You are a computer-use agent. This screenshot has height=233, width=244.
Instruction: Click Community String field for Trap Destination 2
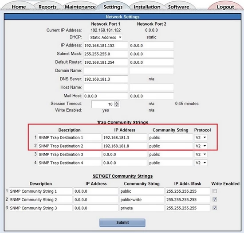(170, 146)
